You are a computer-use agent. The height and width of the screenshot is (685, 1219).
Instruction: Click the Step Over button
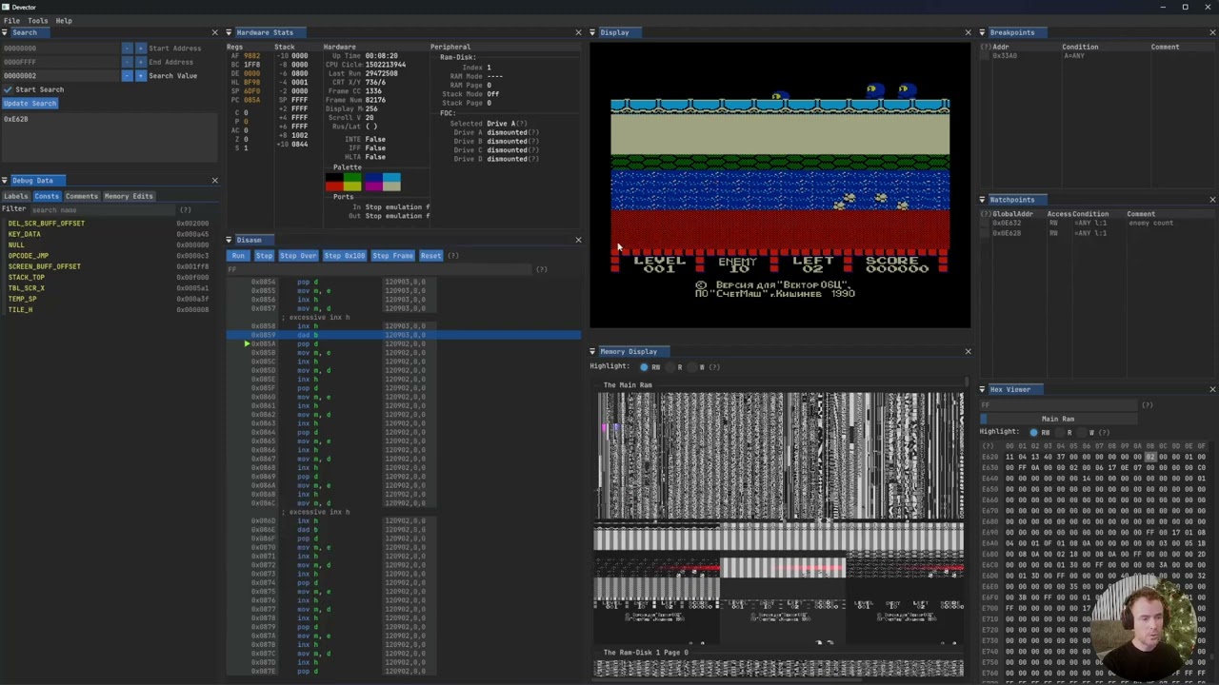point(298,256)
